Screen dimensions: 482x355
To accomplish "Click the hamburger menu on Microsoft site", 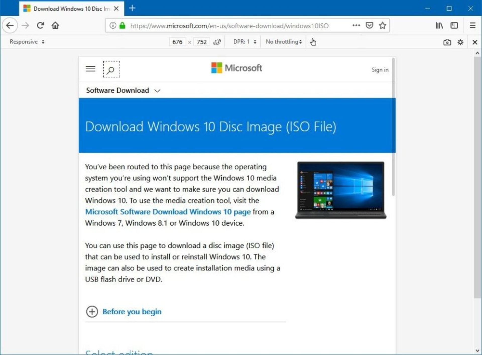I will (x=90, y=70).
